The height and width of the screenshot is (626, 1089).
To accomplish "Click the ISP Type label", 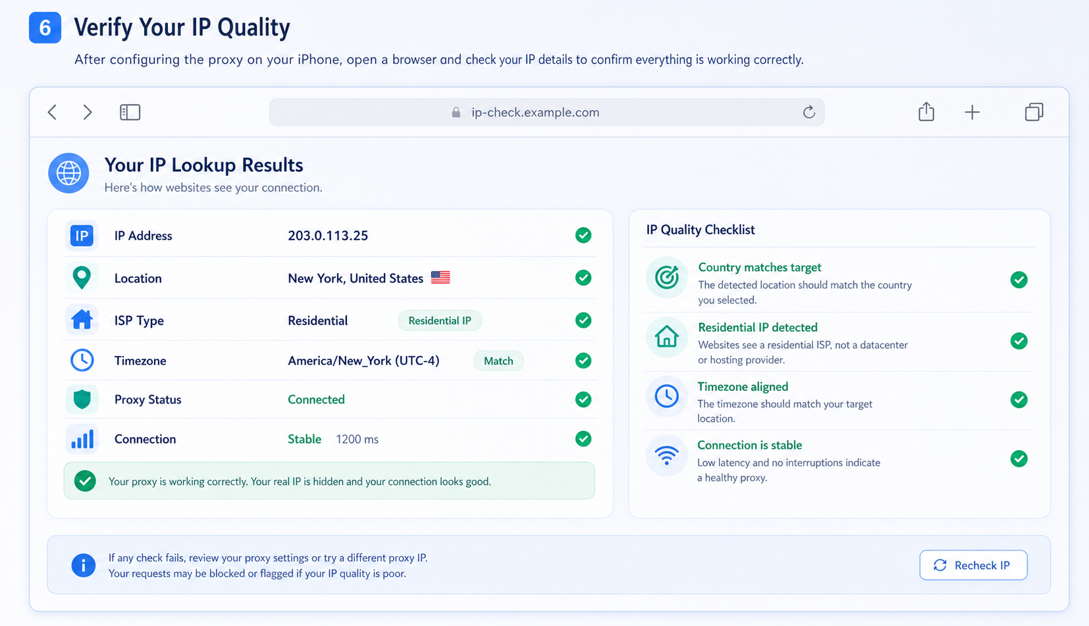I will click(139, 321).
